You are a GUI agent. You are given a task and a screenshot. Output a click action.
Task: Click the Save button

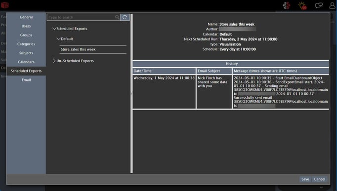click(x=305, y=179)
